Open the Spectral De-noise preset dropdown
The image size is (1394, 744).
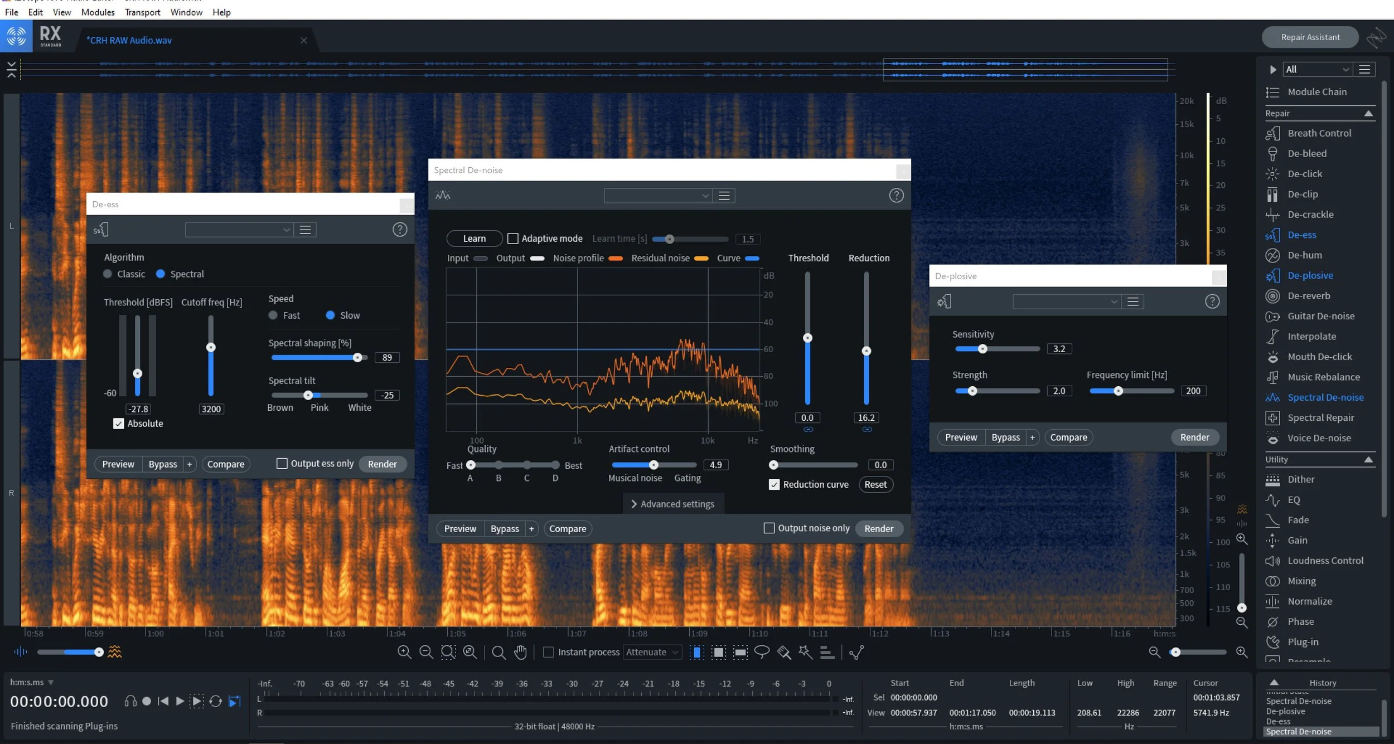tap(658, 196)
